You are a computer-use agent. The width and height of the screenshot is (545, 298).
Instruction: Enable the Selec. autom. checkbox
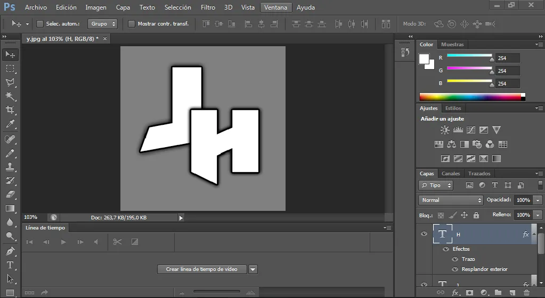click(40, 23)
